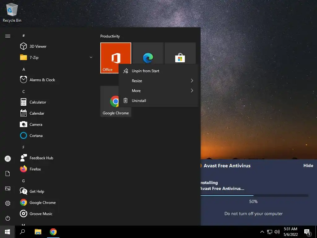Open Microsoft Edge tile
The width and height of the screenshot is (317, 238).
(x=148, y=54)
